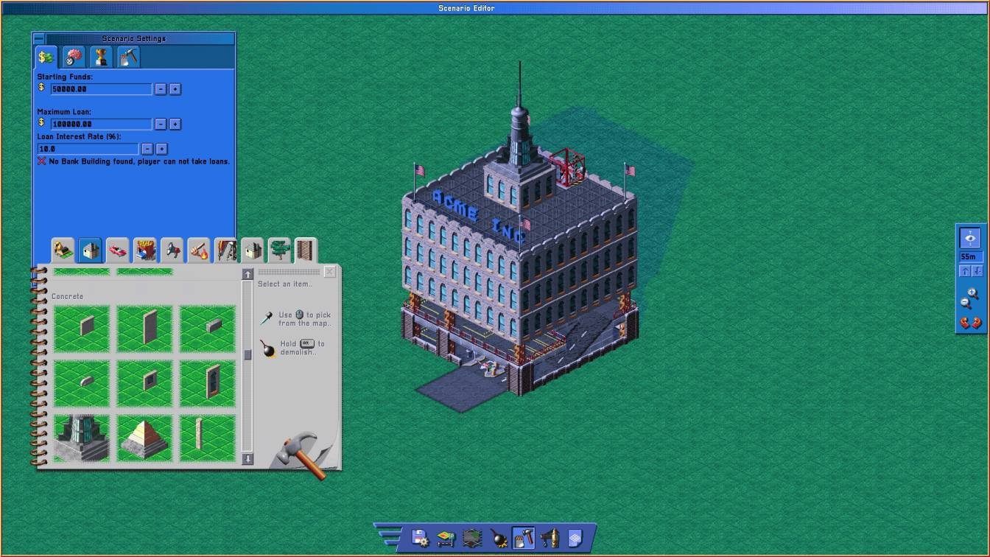Pick the tall concrete wall piece
This screenshot has height=557, width=990.
[144, 329]
